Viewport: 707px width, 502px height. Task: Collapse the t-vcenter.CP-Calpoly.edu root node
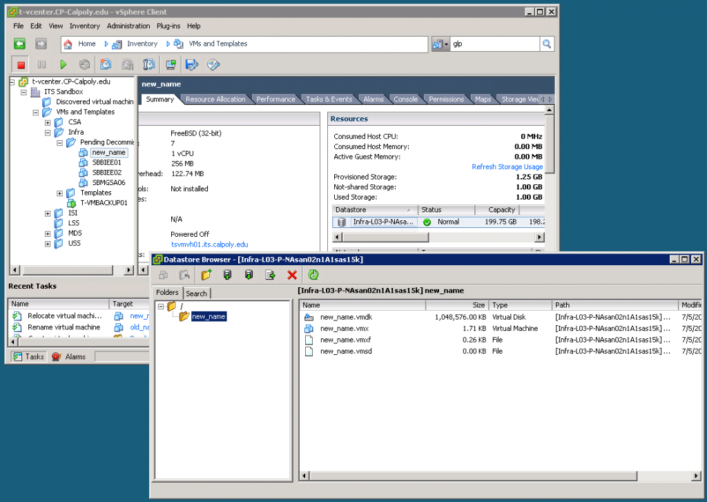click(12, 82)
